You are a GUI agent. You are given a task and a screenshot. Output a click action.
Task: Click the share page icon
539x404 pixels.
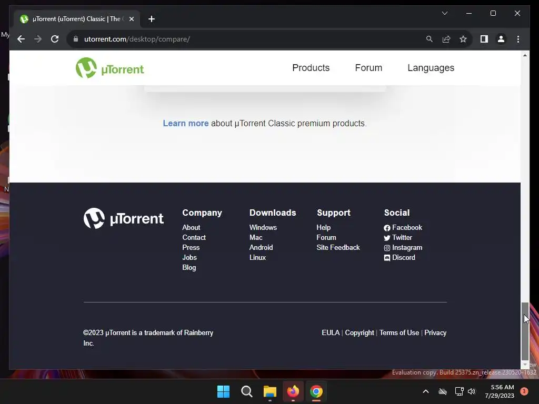446,39
